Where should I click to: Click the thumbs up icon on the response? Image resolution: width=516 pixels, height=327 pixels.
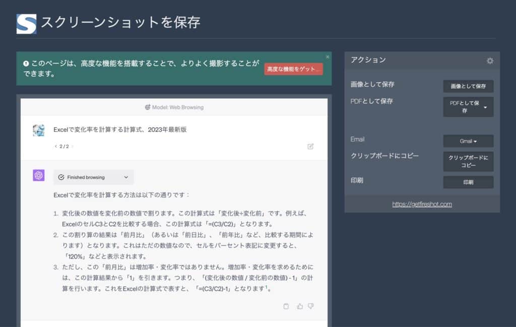(x=300, y=306)
